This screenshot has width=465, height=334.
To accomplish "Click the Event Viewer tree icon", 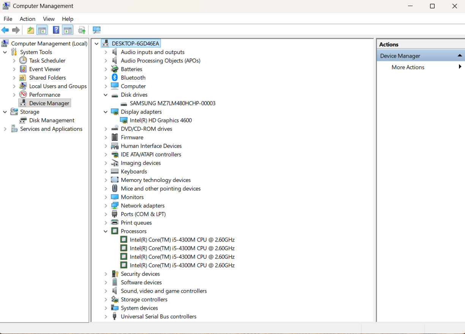I will (23, 69).
